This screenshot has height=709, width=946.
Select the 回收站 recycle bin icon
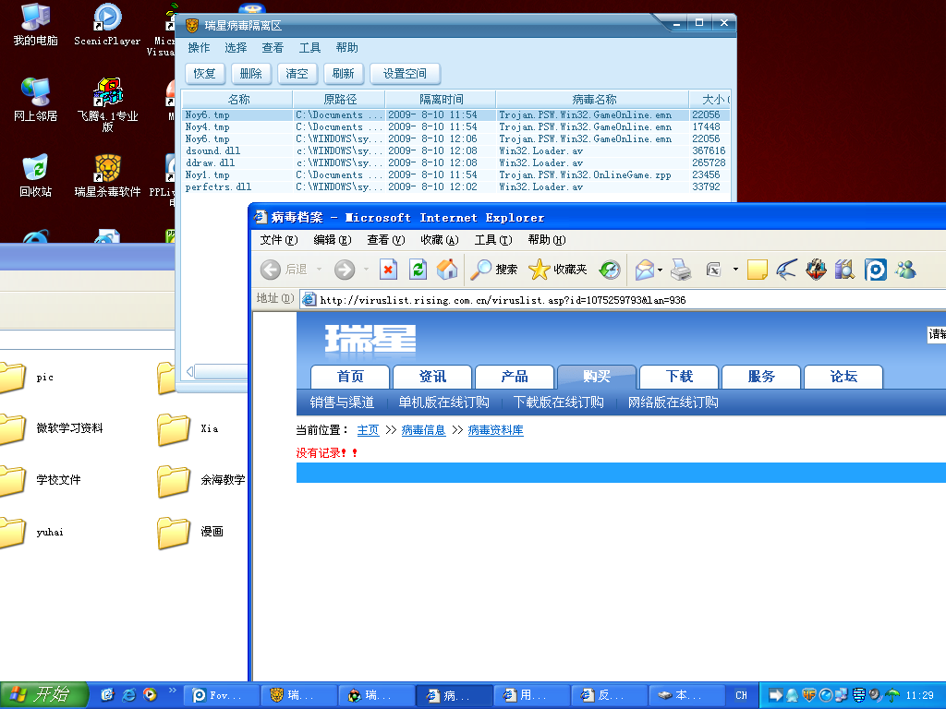36,175
